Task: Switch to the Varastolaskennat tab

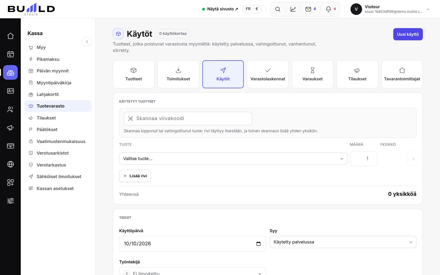Action: pyautogui.click(x=268, y=74)
